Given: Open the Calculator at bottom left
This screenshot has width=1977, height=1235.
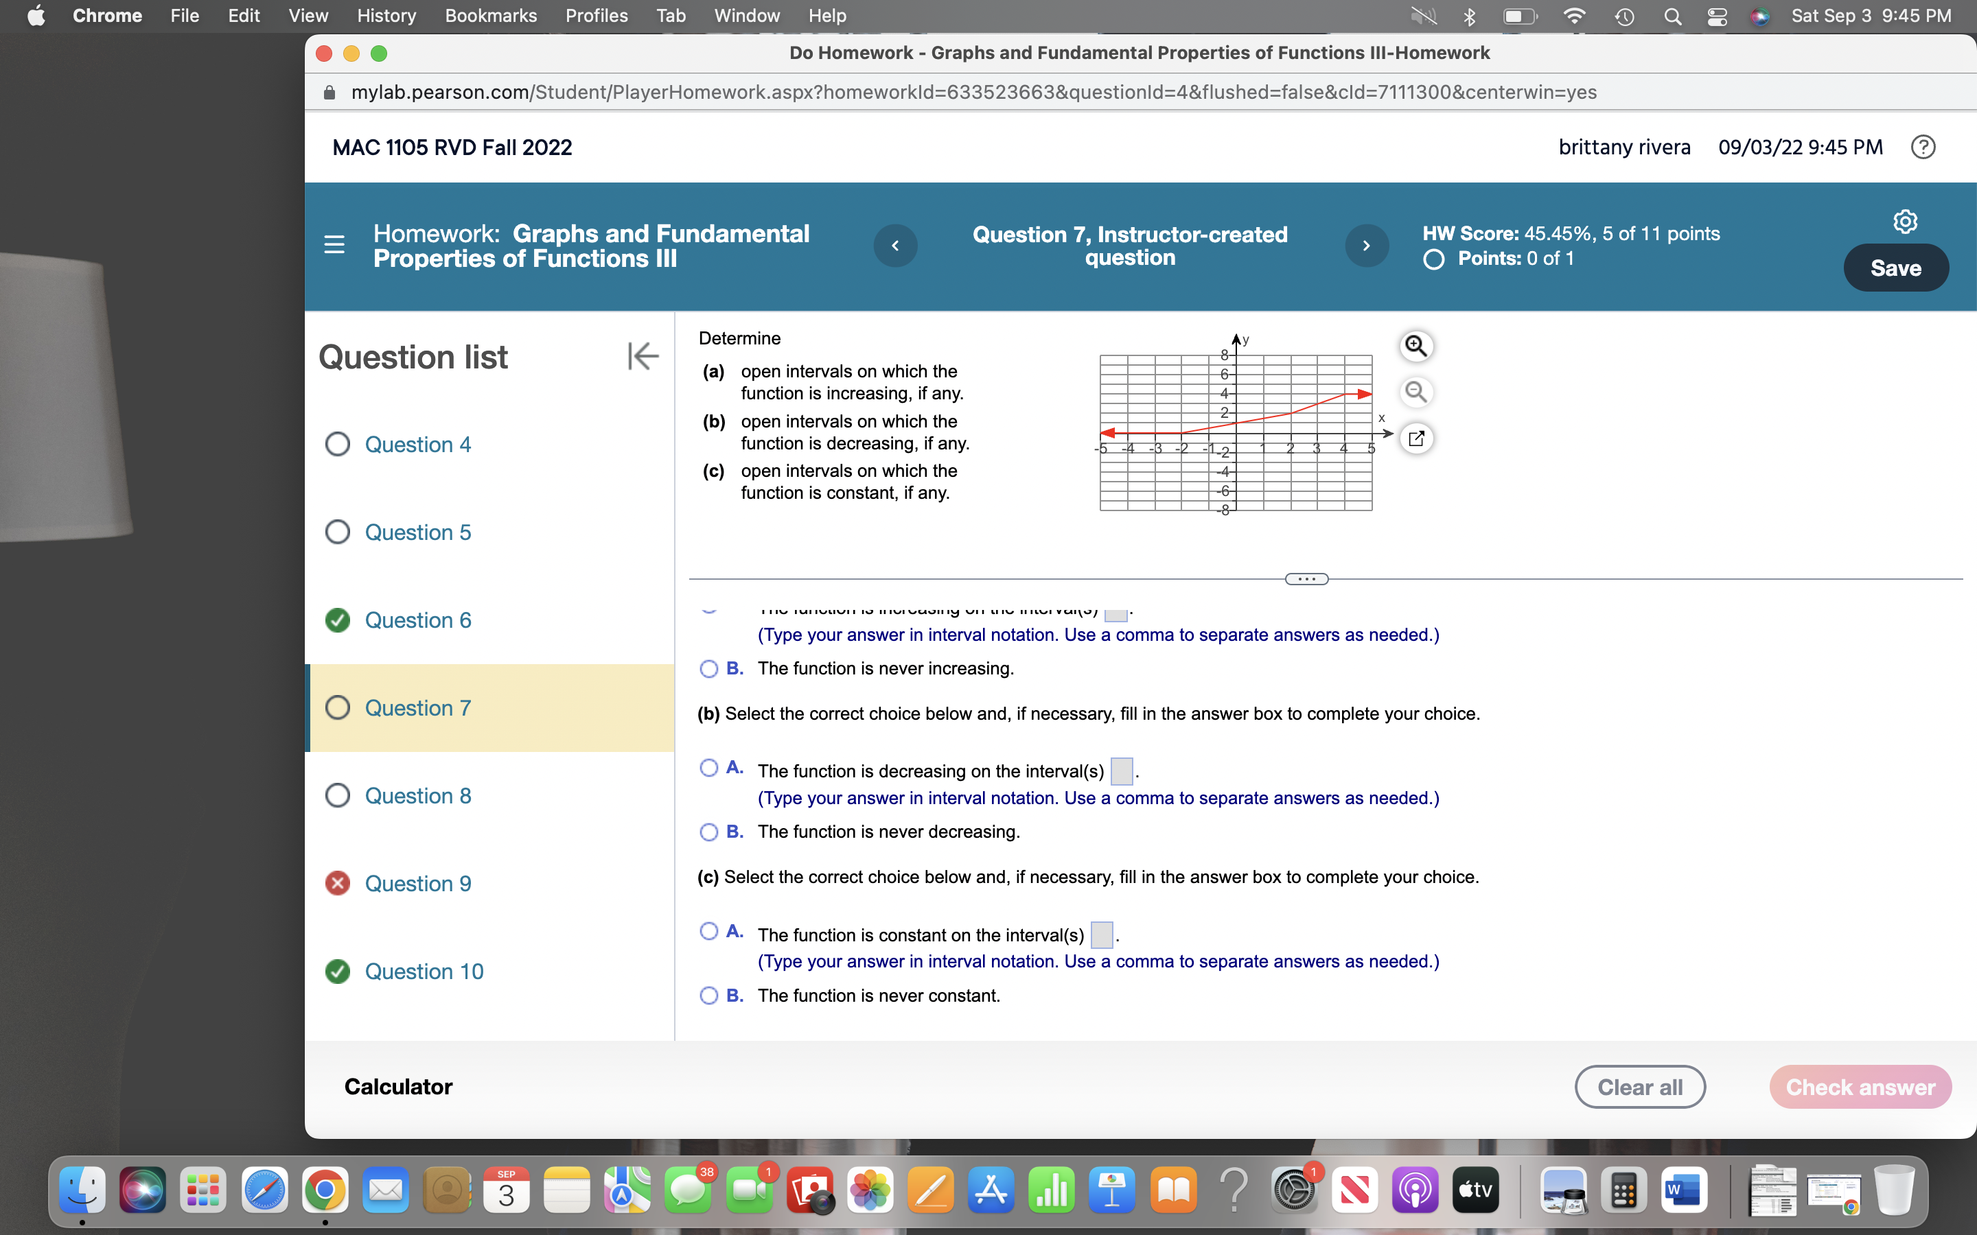Looking at the screenshot, I should tap(398, 1086).
